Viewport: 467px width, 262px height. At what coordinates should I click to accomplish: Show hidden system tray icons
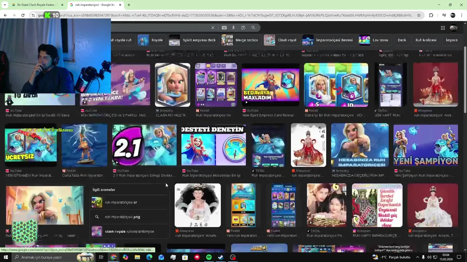pyautogui.click(x=418, y=257)
